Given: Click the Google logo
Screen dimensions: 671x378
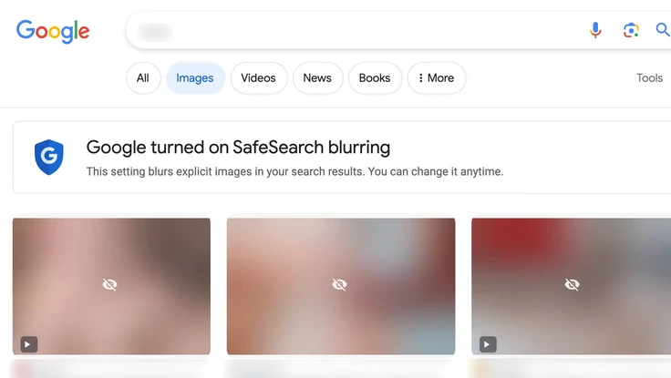Looking at the screenshot, I should 53,31.
